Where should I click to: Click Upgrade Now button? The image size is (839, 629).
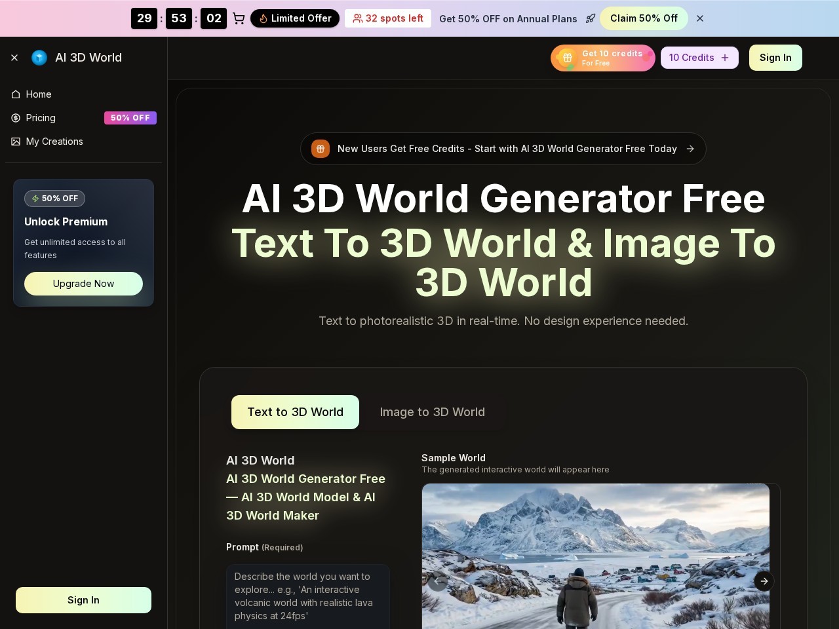pyautogui.click(x=83, y=284)
